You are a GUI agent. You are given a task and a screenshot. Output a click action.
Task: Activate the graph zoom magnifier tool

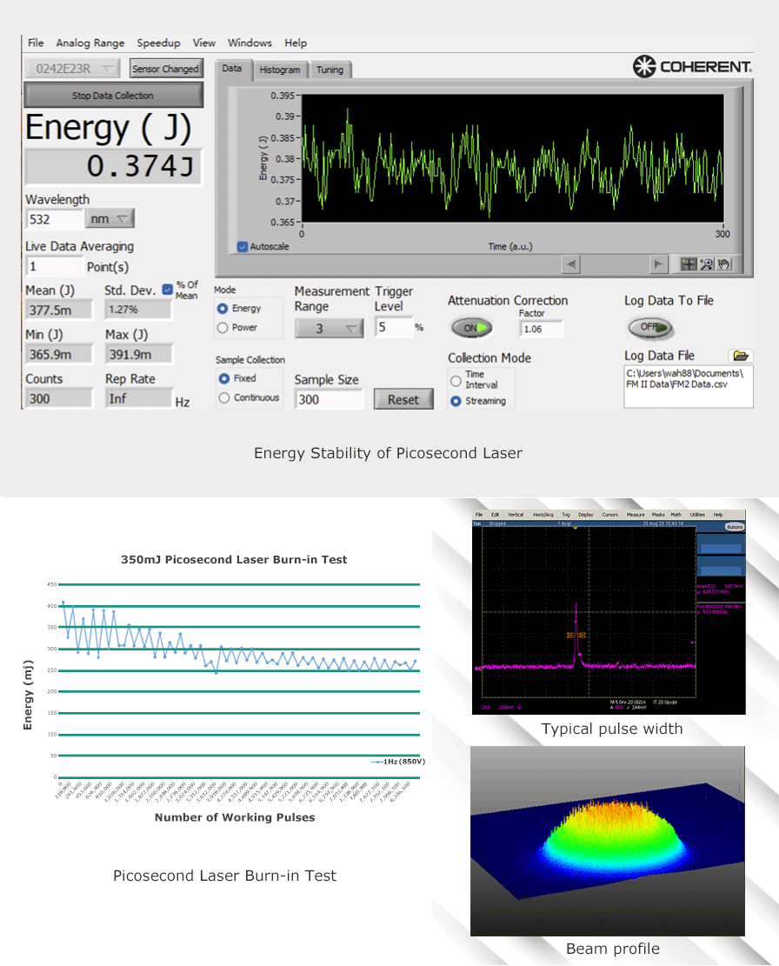(706, 264)
